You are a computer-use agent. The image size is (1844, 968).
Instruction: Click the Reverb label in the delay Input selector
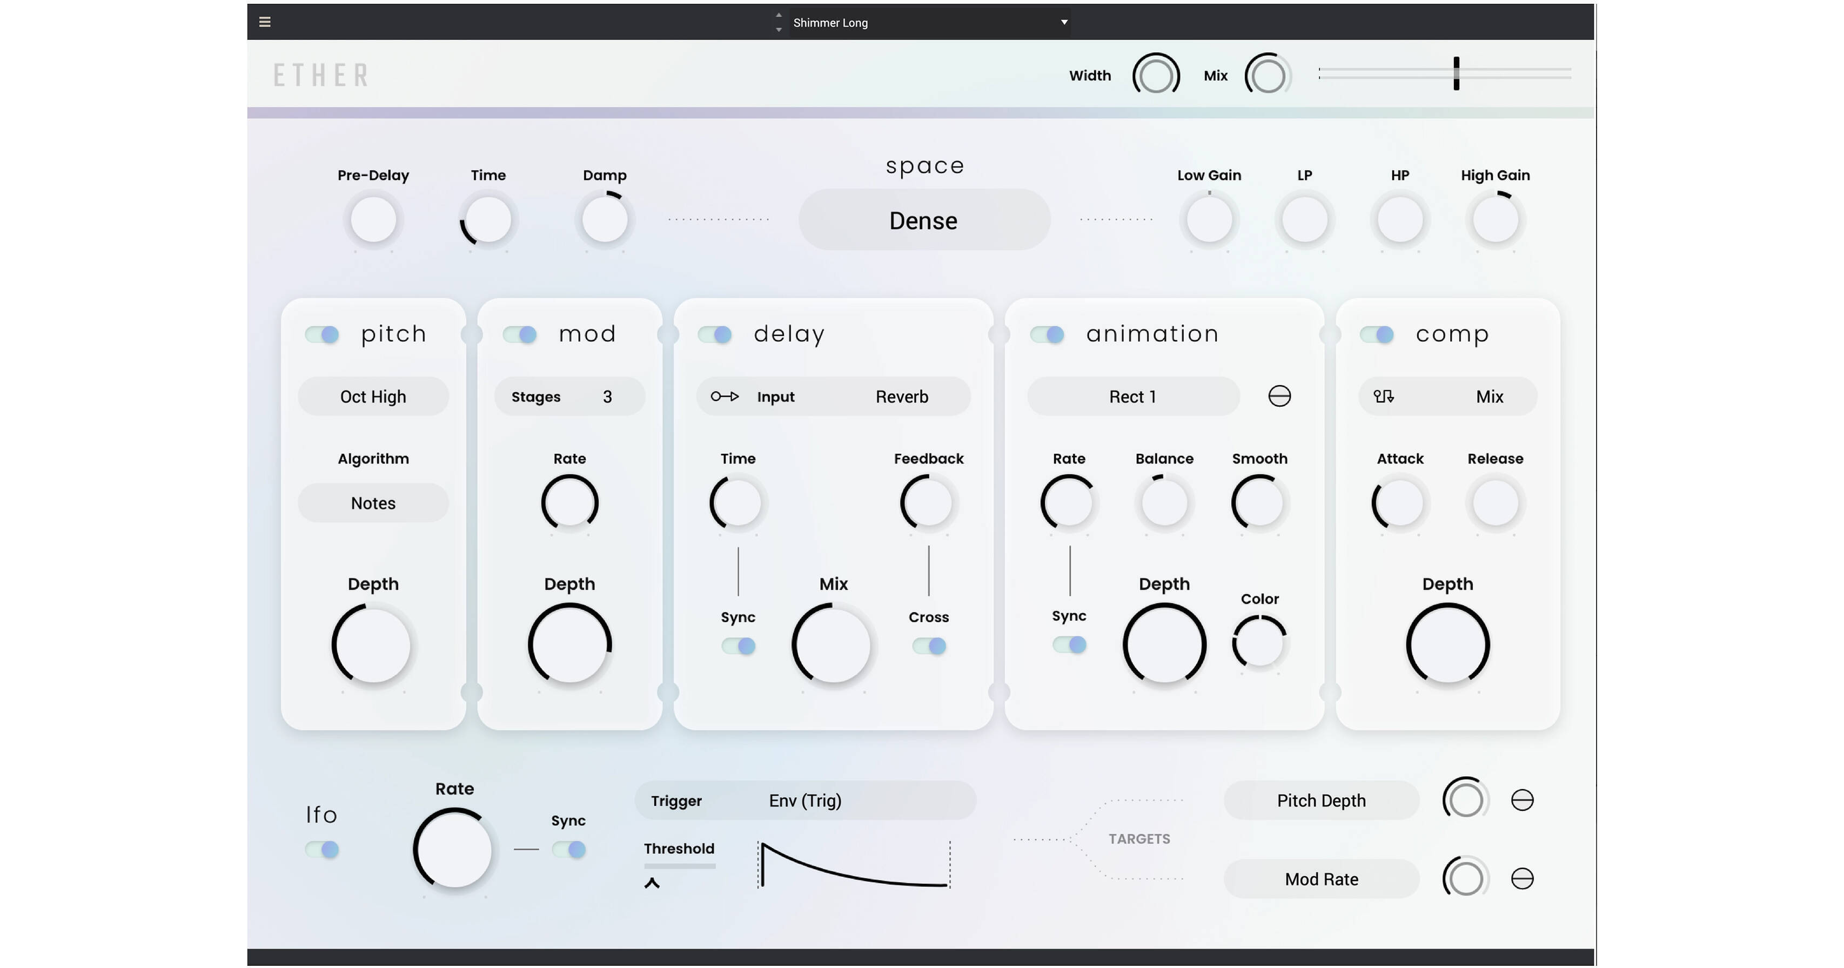[901, 396]
